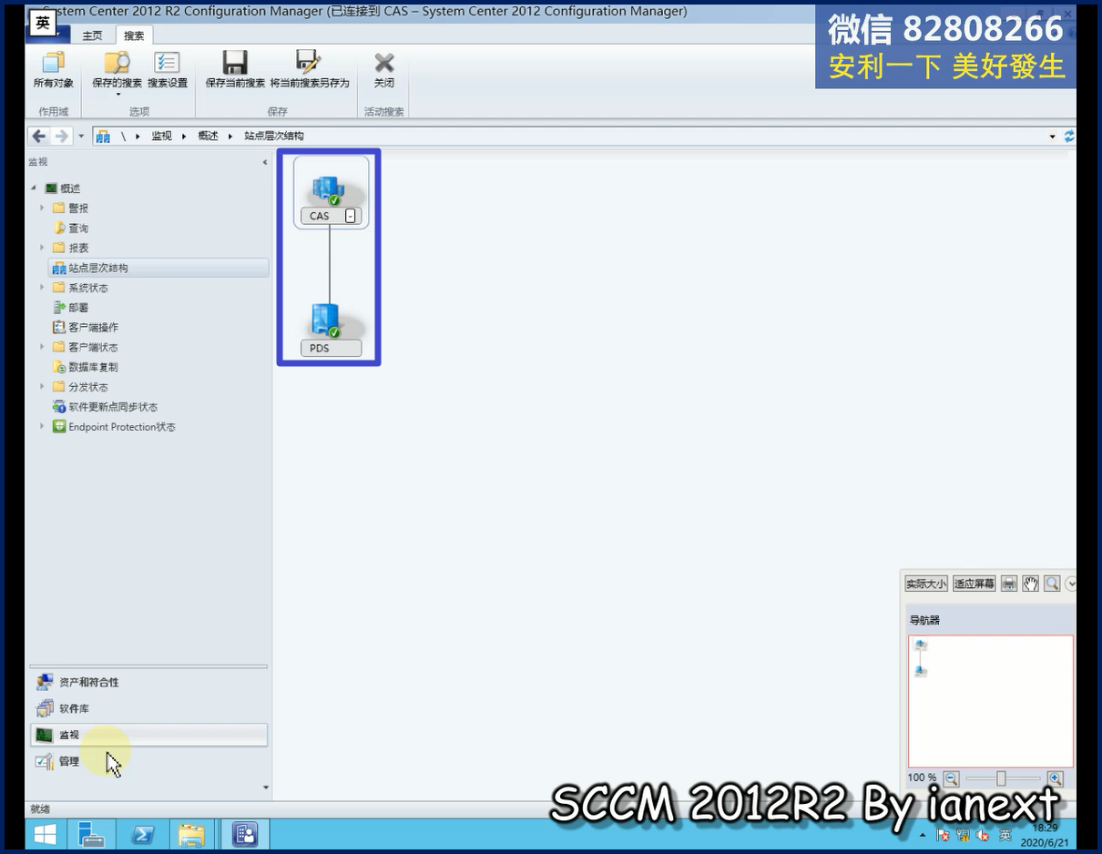Launch PowerShell from the taskbar
The image size is (1102, 854).
click(143, 834)
